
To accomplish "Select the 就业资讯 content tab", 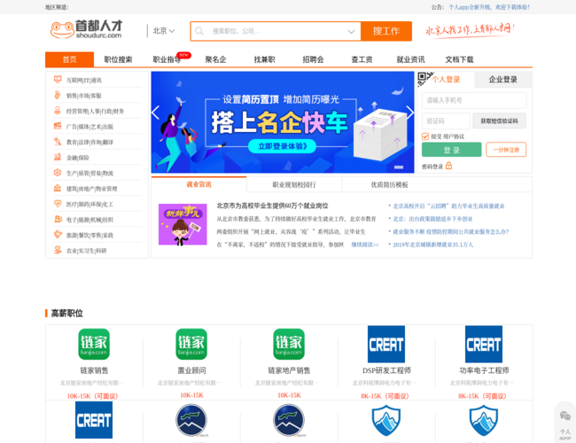I will 198,184.
